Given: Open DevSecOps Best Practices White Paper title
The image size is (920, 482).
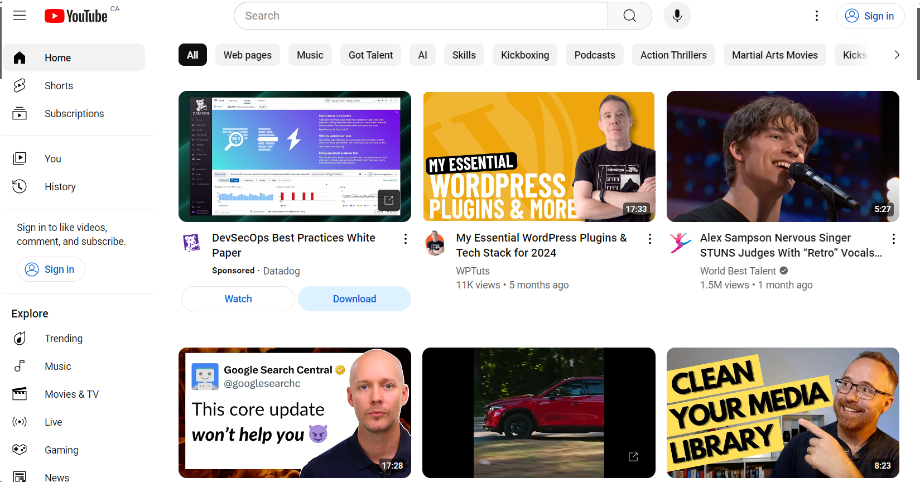Looking at the screenshot, I should coord(293,245).
